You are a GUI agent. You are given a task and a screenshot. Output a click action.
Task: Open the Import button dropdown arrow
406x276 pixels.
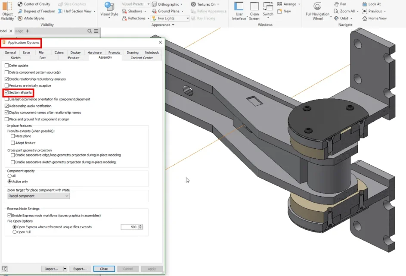point(65,269)
